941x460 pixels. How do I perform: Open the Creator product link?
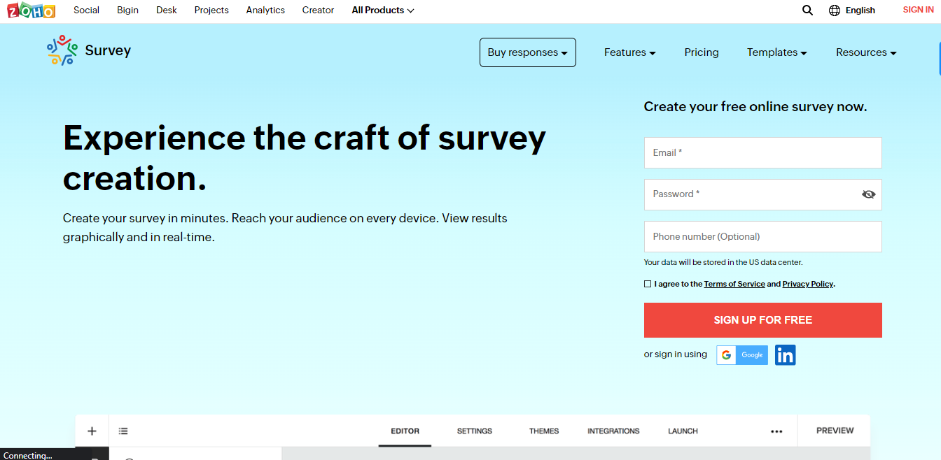click(318, 10)
